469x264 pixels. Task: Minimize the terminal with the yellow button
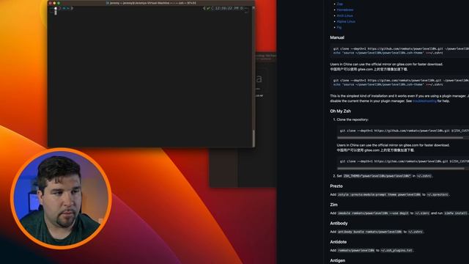(54, 3)
